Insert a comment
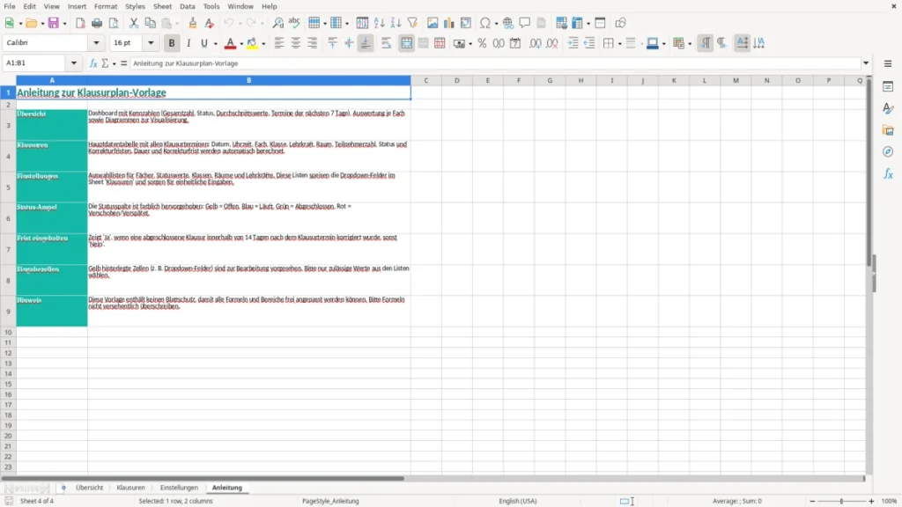The image size is (902, 507). 525,23
